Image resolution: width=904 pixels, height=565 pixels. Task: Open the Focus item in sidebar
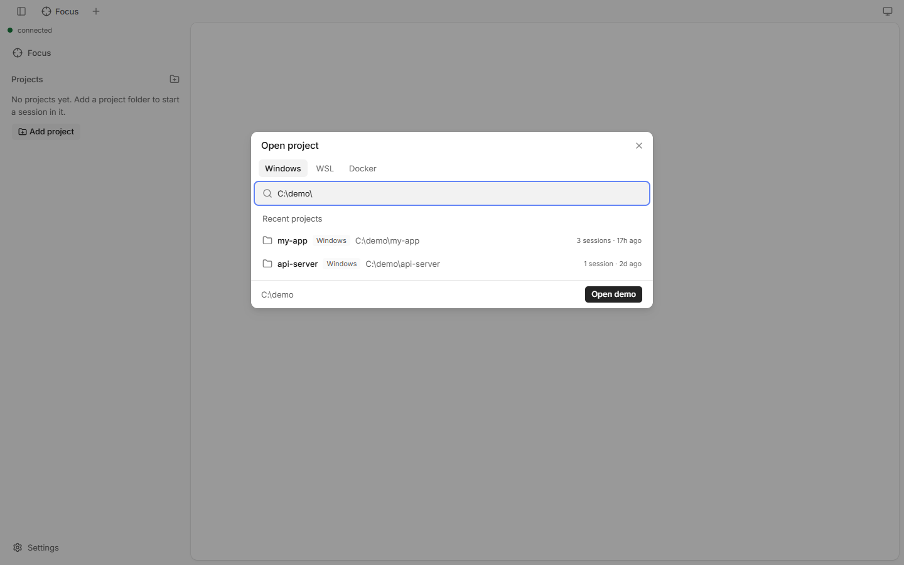click(x=95, y=53)
